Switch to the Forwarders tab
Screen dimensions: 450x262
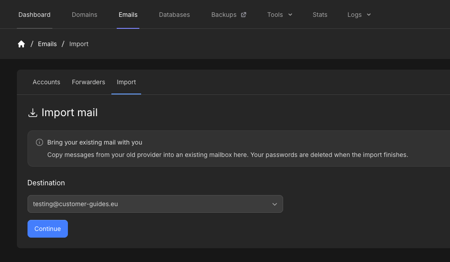pyautogui.click(x=88, y=82)
